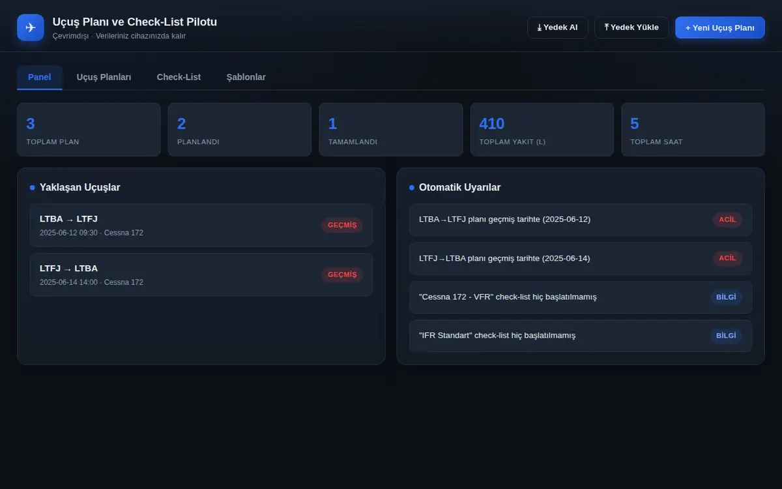Create new flight plan with Yeni Uçuş Planı
Image resolution: width=782 pixels, height=489 pixels.
tap(720, 27)
